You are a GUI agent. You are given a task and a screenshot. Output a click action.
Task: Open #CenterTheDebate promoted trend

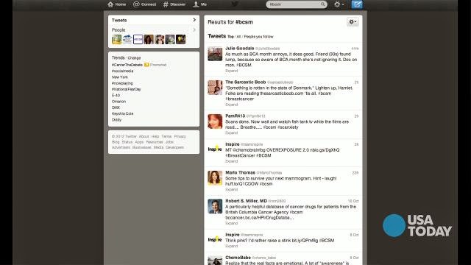(127, 65)
